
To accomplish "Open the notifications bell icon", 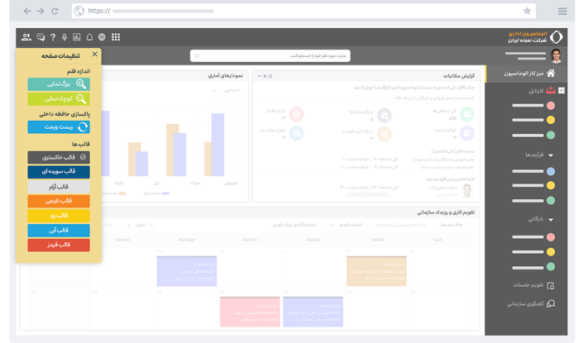I will pos(89,37).
